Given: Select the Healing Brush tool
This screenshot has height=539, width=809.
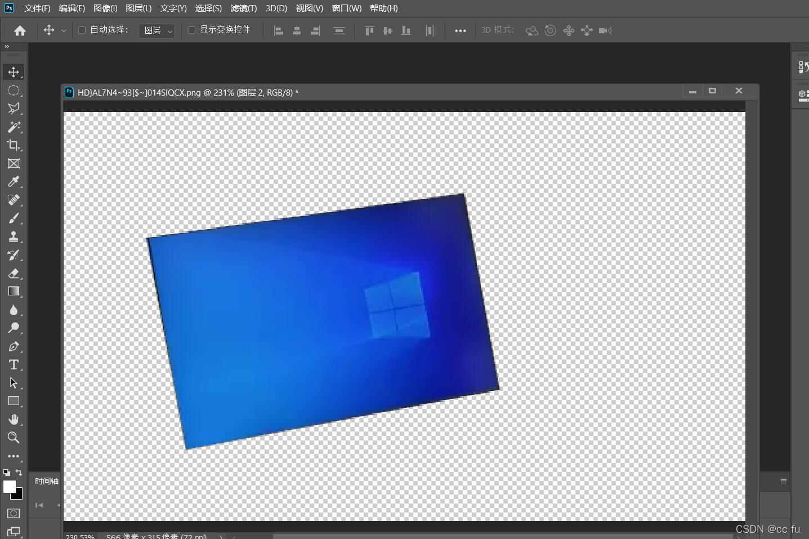Looking at the screenshot, I should point(14,200).
